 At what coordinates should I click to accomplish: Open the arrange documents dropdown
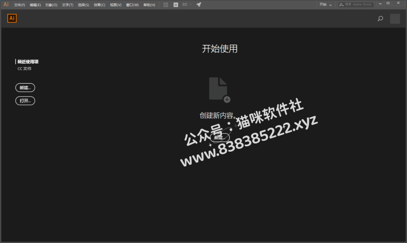(x=187, y=5)
